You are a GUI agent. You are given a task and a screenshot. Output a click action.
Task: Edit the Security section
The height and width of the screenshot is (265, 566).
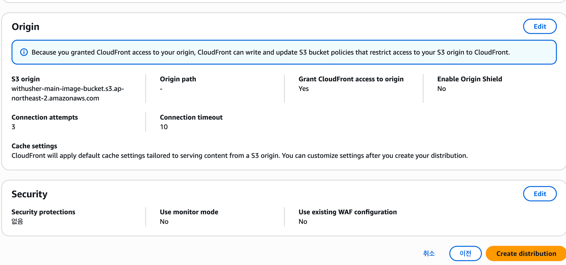point(539,194)
